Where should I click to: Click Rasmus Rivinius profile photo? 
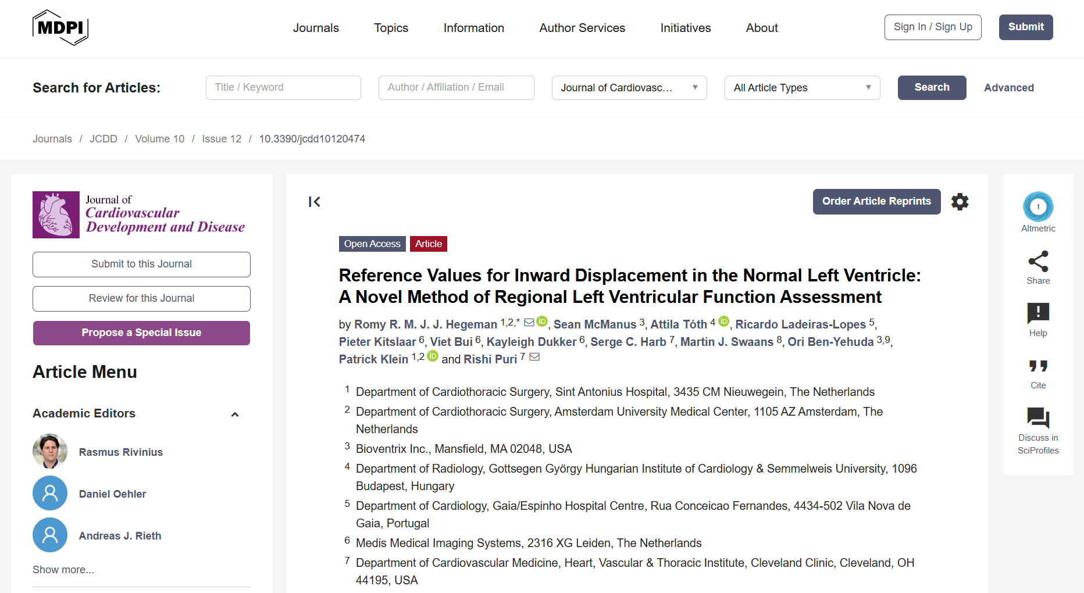[x=50, y=451]
